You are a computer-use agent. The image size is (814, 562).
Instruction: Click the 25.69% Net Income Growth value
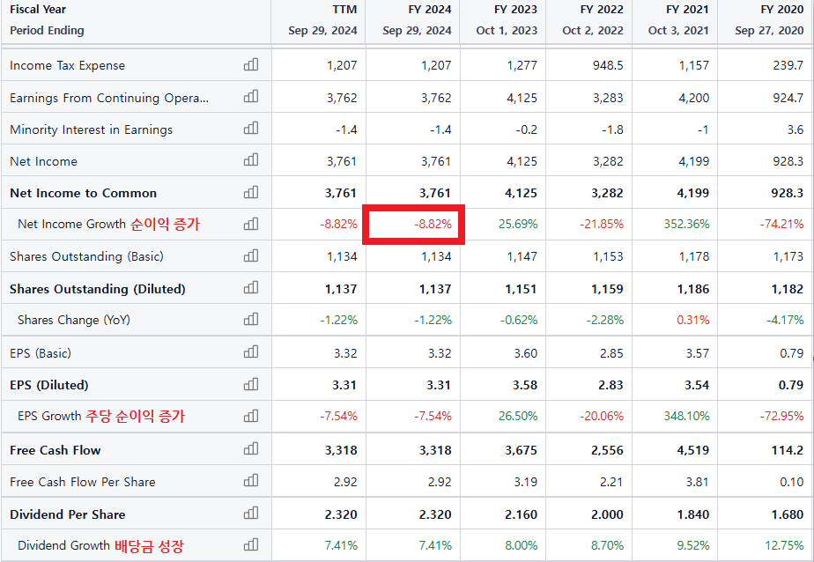(518, 224)
